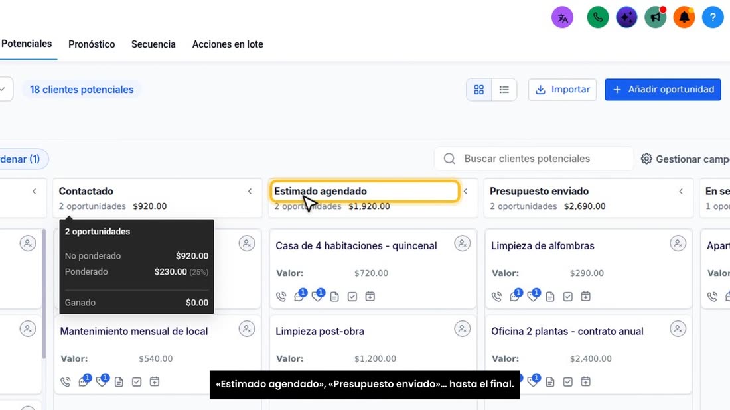730x410 pixels.
Task: Click call icon on Mantenimiento mensual de local
Action: point(66,382)
